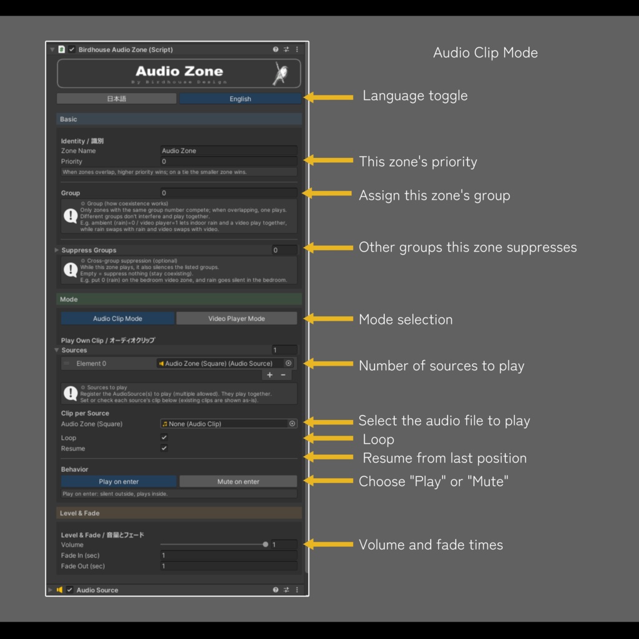Expand the Suppress Groups list
639x639 pixels.
57,250
